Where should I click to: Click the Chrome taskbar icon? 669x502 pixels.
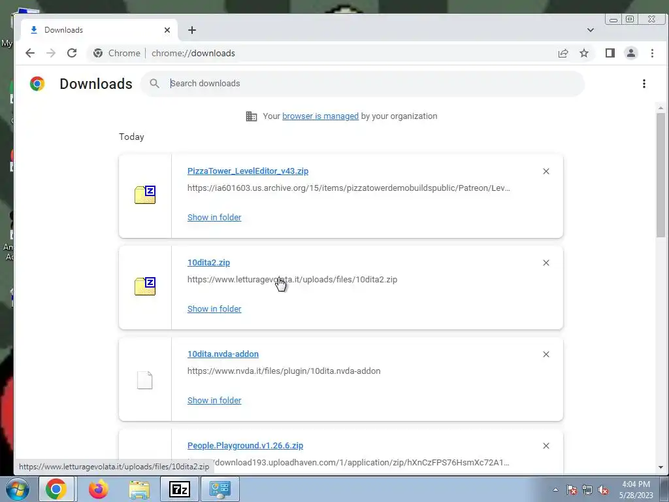[x=56, y=489]
